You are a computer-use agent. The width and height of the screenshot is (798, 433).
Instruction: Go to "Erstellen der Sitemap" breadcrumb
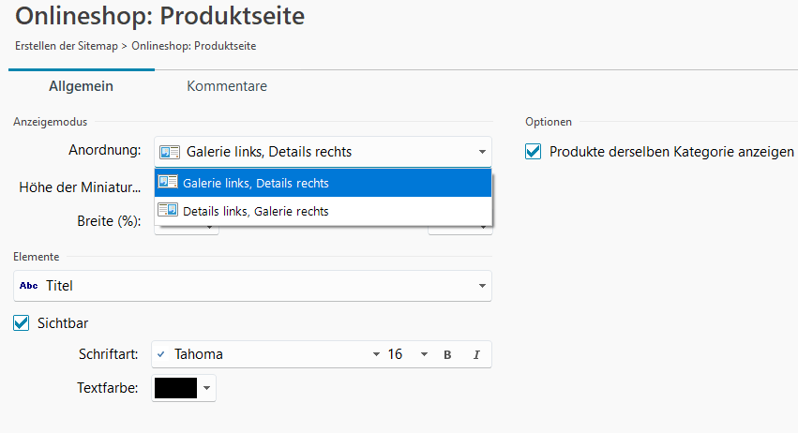67,45
